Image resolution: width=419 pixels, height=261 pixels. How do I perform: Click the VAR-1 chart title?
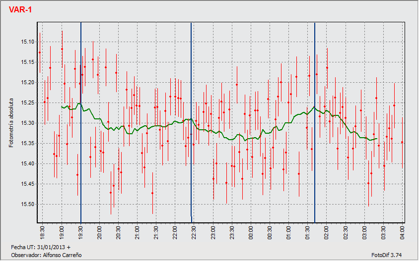pos(20,10)
